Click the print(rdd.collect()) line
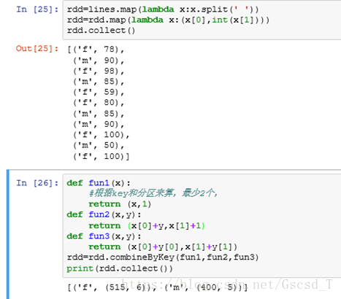 point(120,268)
